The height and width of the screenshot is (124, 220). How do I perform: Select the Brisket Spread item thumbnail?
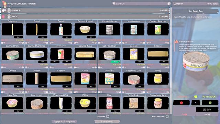coord(85,29)
